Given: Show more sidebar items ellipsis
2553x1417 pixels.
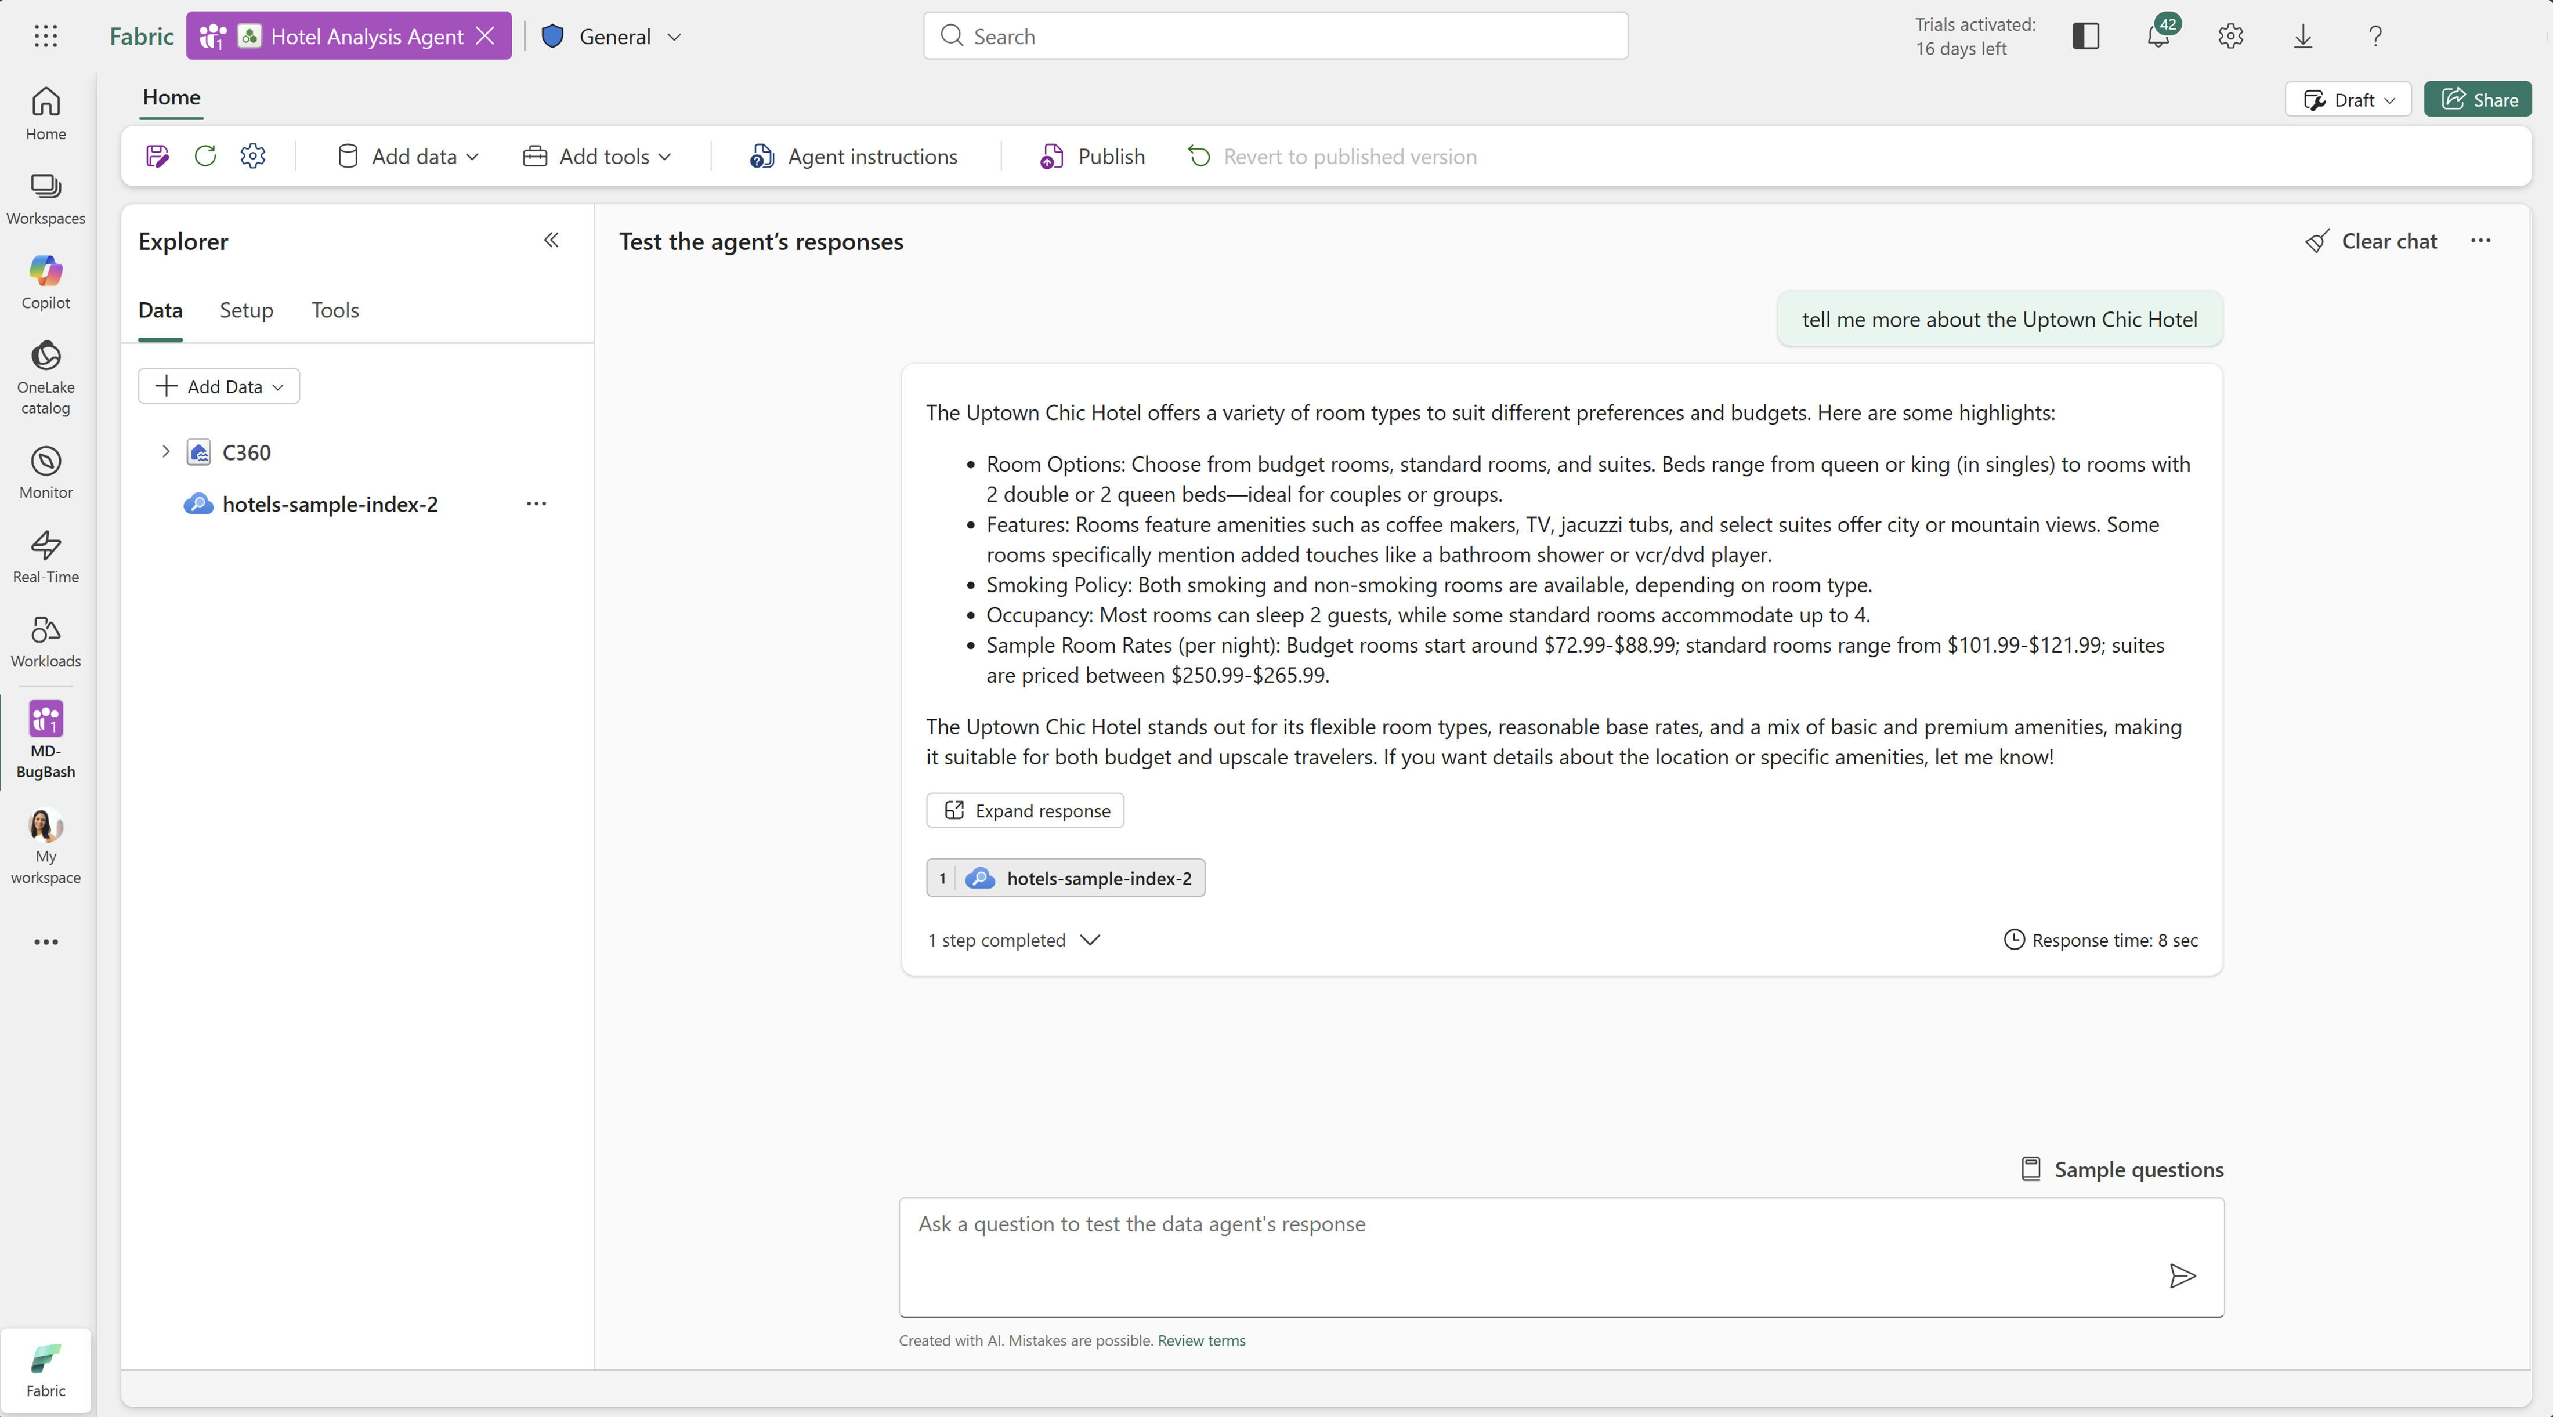Looking at the screenshot, I should pos(46,941).
